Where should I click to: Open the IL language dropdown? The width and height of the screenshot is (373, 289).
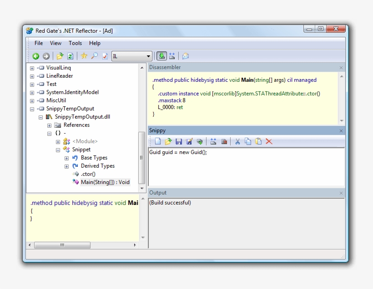(148, 56)
